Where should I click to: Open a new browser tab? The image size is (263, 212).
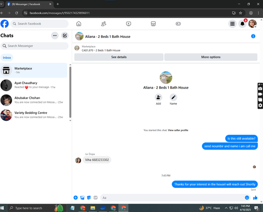coord(57,4)
